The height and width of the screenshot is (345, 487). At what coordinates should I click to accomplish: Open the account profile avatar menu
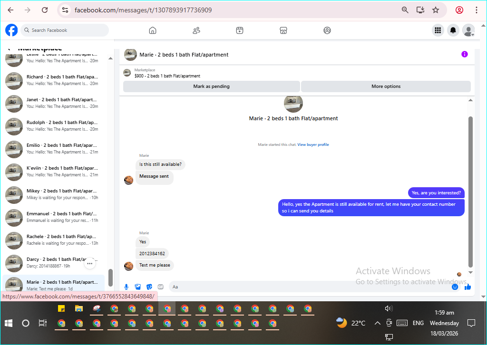pyautogui.click(x=468, y=30)
